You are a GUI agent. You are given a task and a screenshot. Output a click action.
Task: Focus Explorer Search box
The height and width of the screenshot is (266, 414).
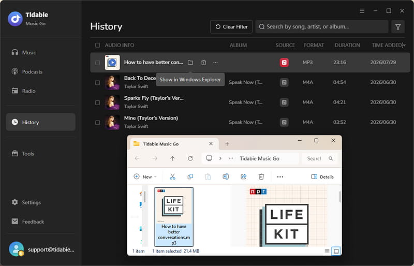[x=319, y=158]
